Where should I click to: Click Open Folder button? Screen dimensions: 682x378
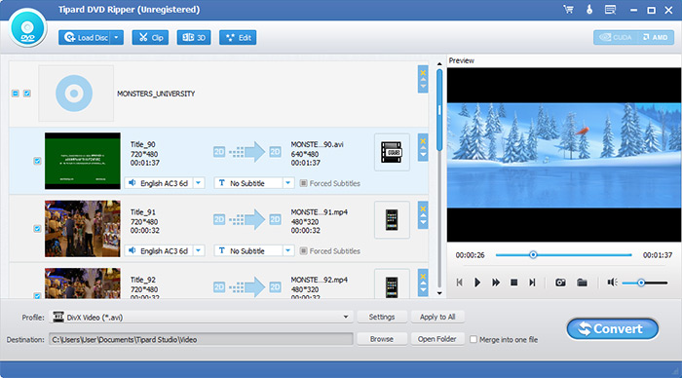point(437,339)
